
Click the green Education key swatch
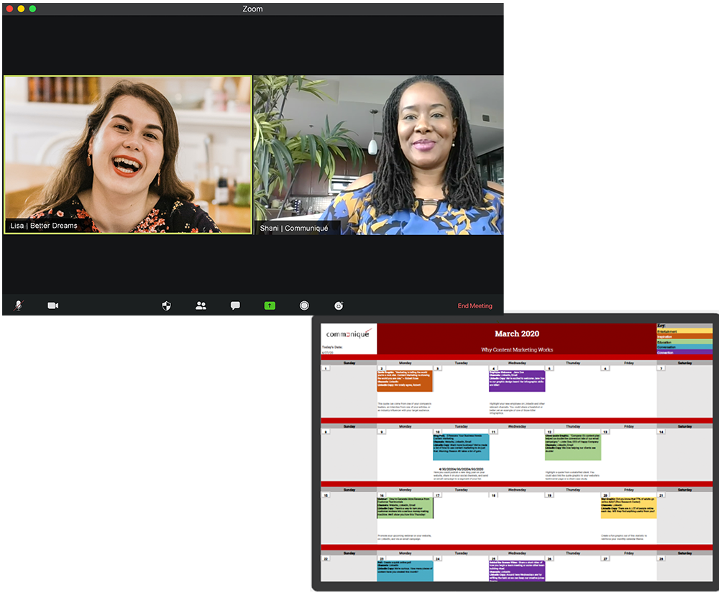pyautogui.click(x=684, y=342)
